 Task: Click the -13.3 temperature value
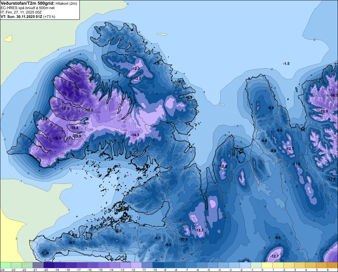(x=199, y=230)
